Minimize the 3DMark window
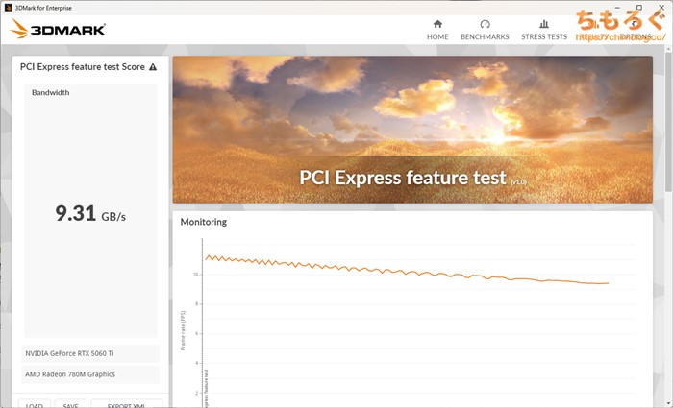Image resolution: width=673 pixels, height=408 pixels. coord(617,8)
